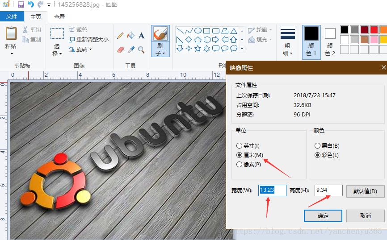Pick the black palette swatch
The image size is (387, 240).
tap(345, 30)
